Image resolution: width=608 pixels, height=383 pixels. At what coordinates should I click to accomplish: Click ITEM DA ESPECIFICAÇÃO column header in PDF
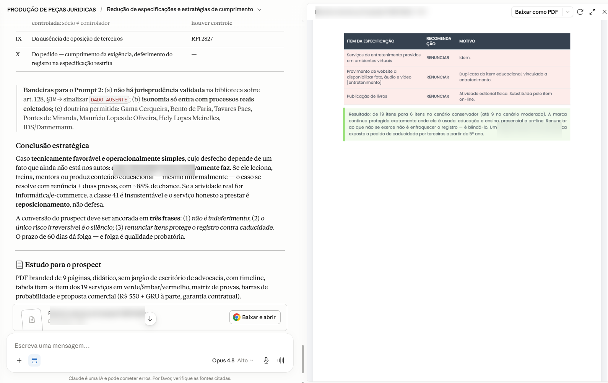(371, 41)
